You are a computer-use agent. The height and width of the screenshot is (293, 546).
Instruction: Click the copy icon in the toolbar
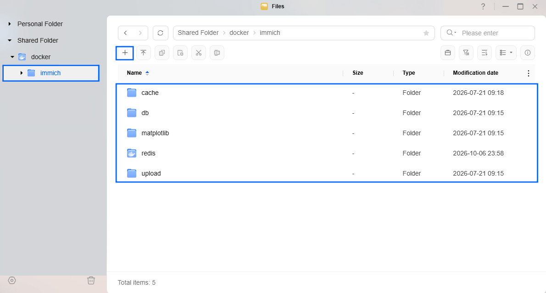pos(162,53)
